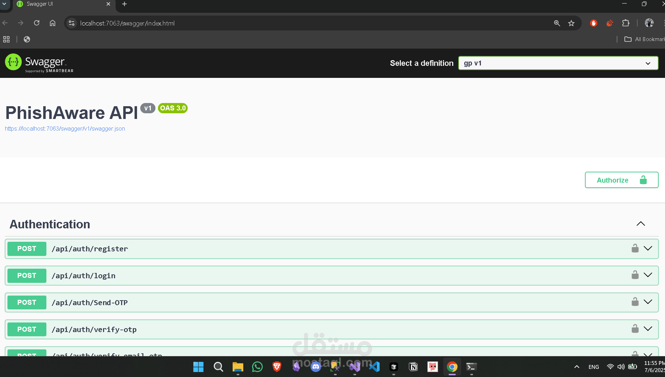
Task: Click the /api/auth/register path text
Action: pyautogui.click(x=90, y=249)
